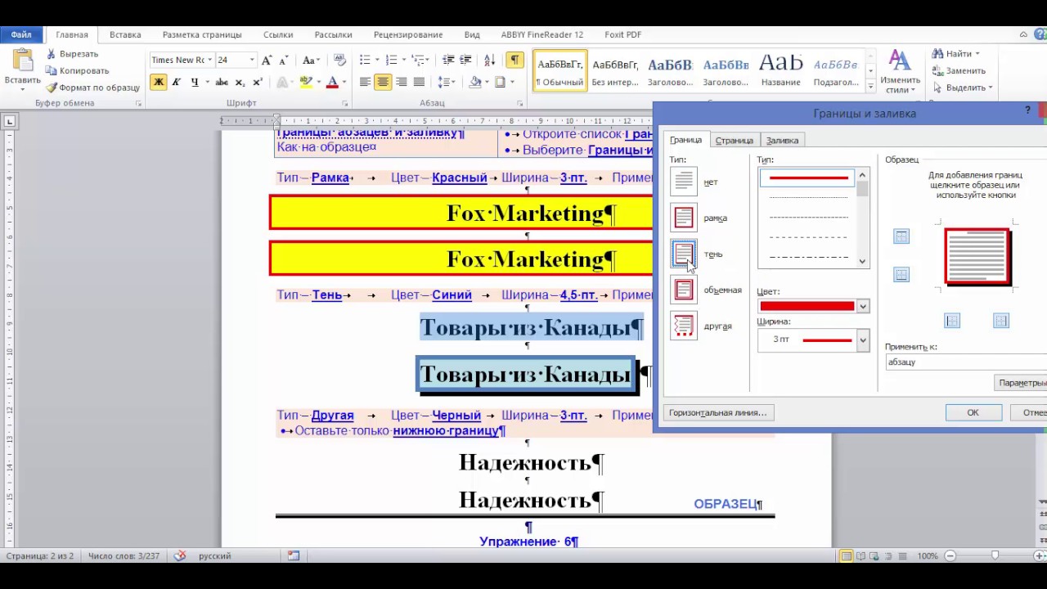Click multilevel list icon
Screen dimensions: 1047x589
tap(417, 60)
